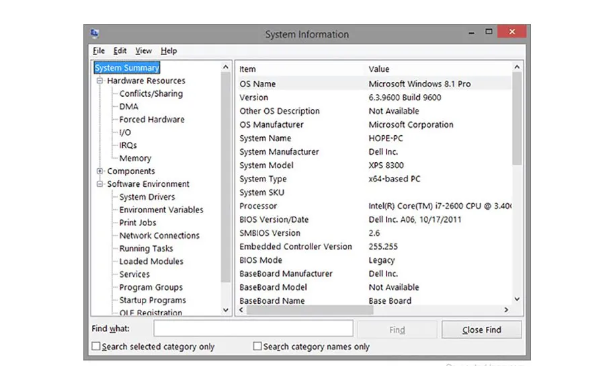Screen dimensions: 615x390
Task: Collapse the Hardware Resources tree node
Action: click(x=100, y=81)
